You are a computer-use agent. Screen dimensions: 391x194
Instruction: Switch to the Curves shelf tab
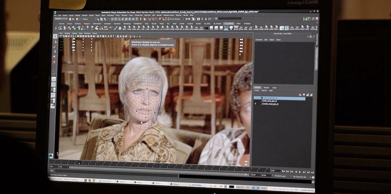tap(69, 24)
